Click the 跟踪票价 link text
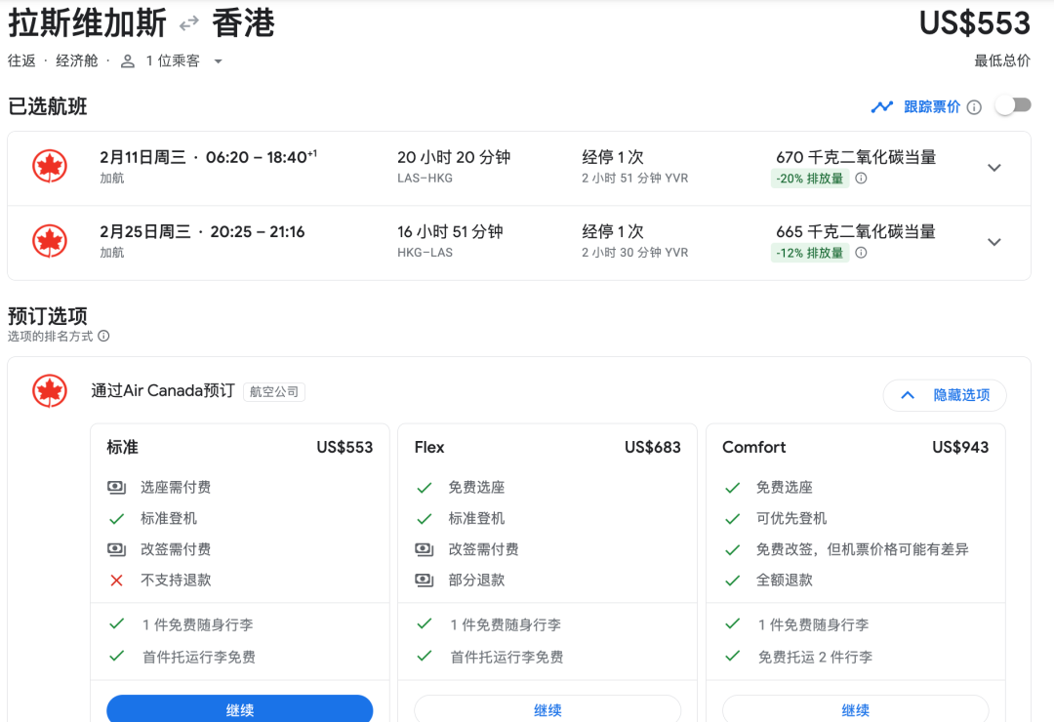 931,106
